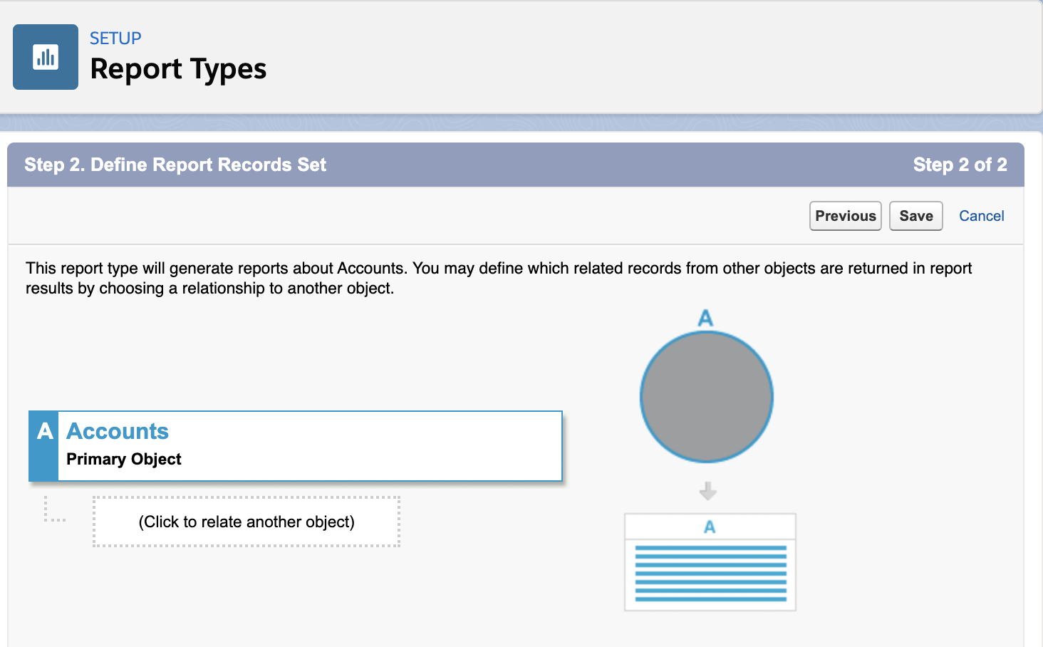This screenshot has height=647, width=1043.
Task: Click the gray circle Venn diagram
Action: point(706,397)
